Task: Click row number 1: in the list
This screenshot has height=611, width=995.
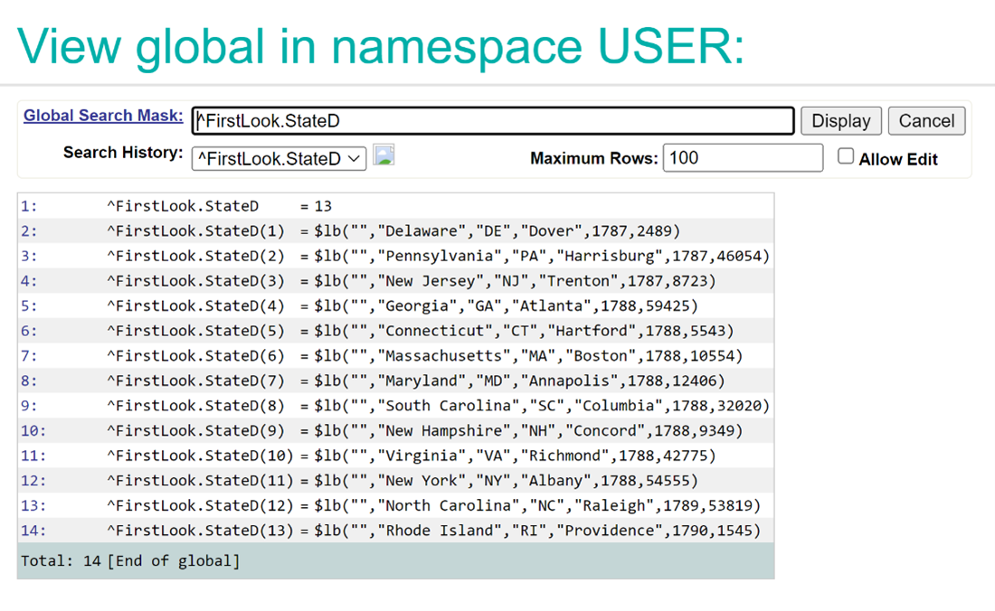Action: 29,206
